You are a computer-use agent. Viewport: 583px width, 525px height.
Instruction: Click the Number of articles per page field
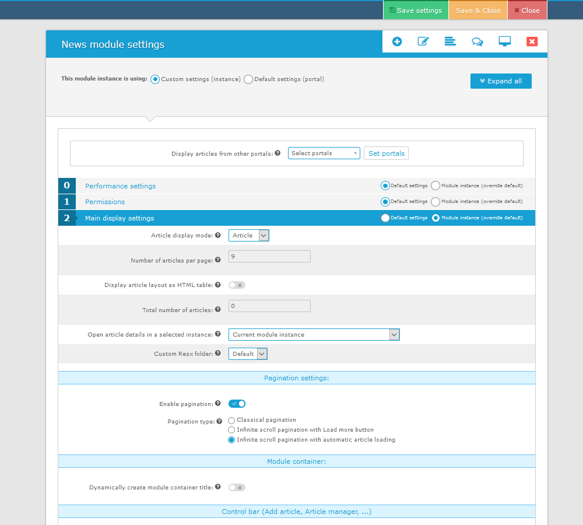click(269, 257)
